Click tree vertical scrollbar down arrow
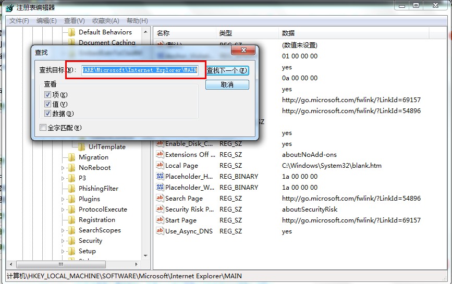 pyautogui.click(x=145, y=255)
